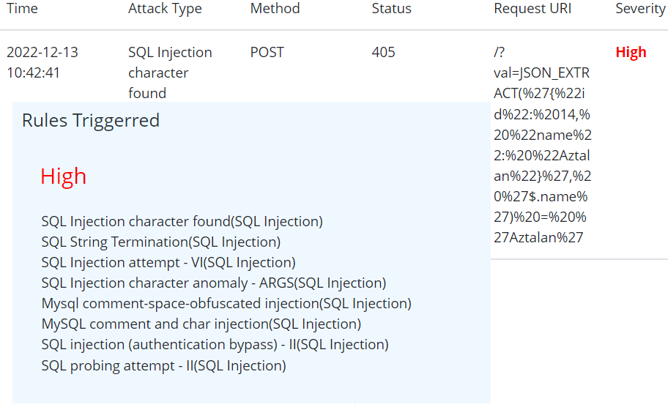
Task: Click the Method column header
Action: [275, 9]
